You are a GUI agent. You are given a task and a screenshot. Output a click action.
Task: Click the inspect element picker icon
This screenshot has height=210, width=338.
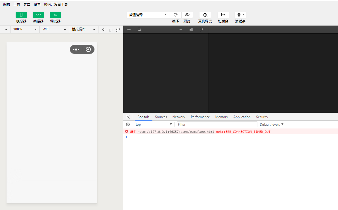click(x=128, y=117)
